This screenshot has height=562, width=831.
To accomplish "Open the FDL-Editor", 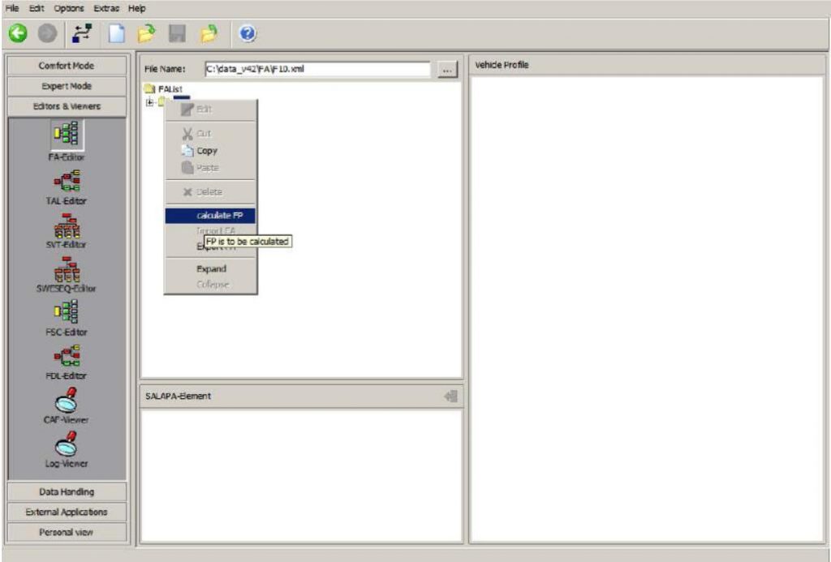I will [67, 354].
